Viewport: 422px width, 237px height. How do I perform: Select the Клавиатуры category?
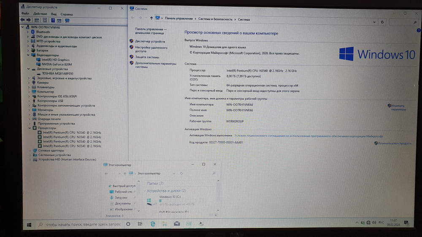point(46,87)
